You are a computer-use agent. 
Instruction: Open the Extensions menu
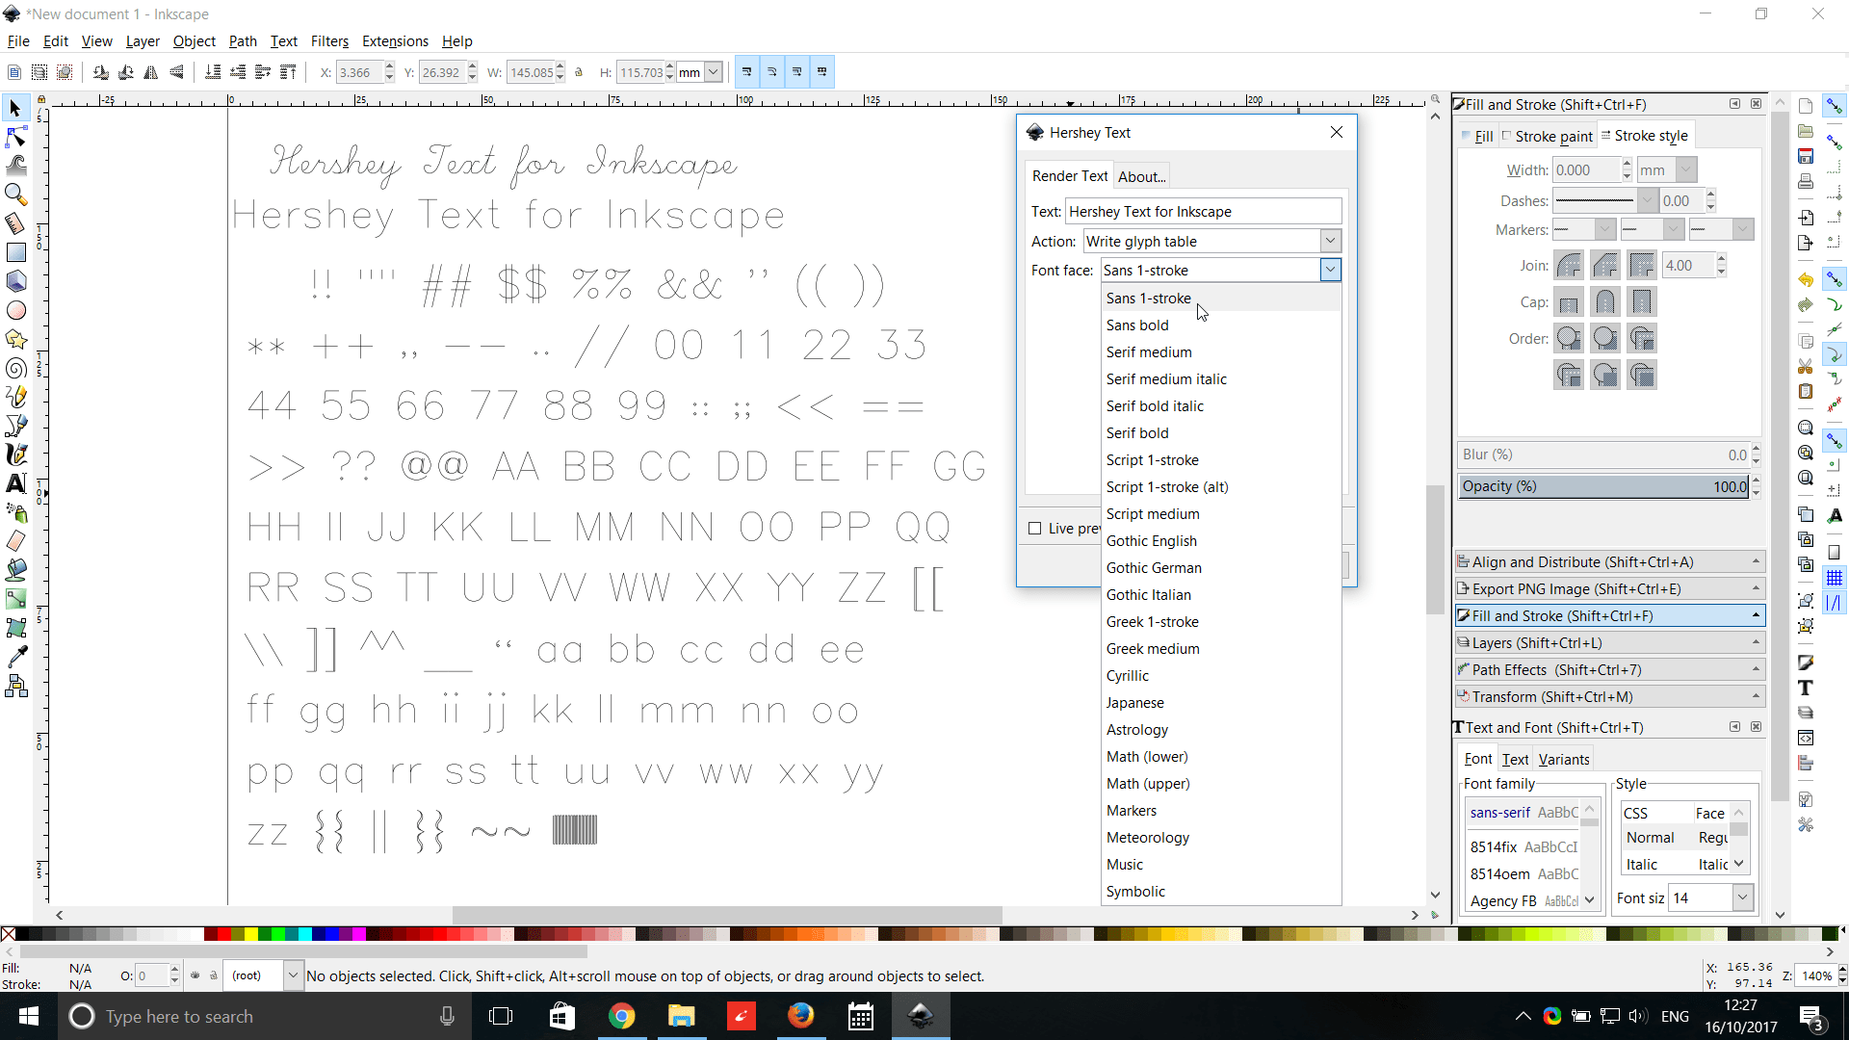tap(395, 41)
